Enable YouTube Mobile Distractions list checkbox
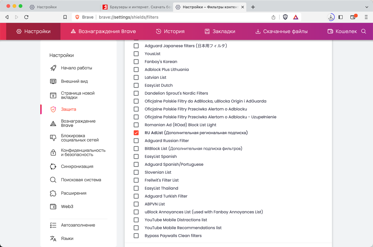373x247 pixels. (136, 220)
